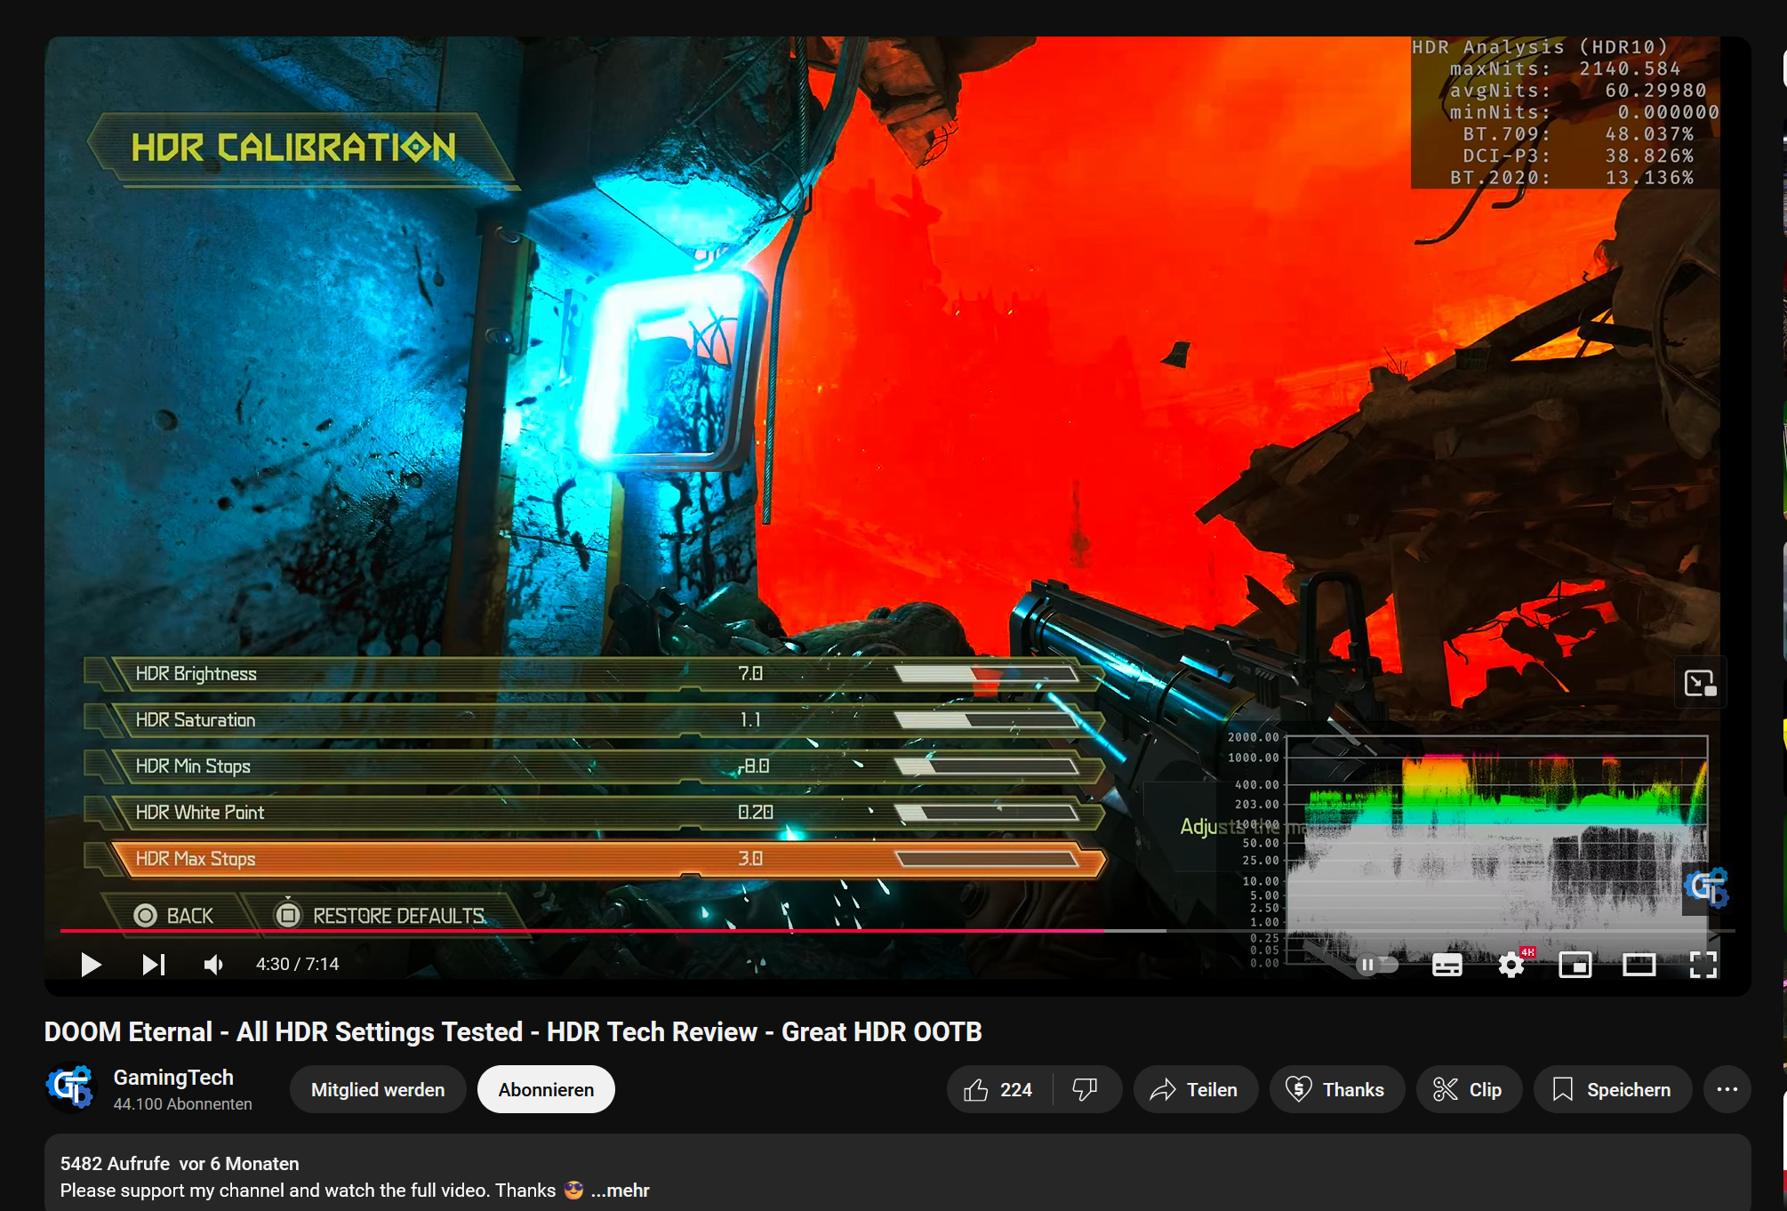Viewport: 1787px width, 1211px height.
Task: Save the video with Speichern
Action: (x=1612, y=1090)
